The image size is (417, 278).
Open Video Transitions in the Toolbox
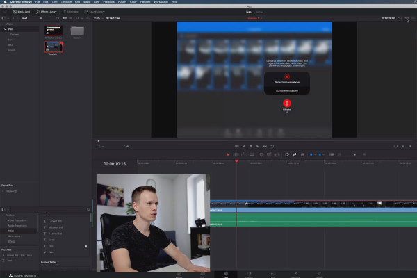[17, 220]
